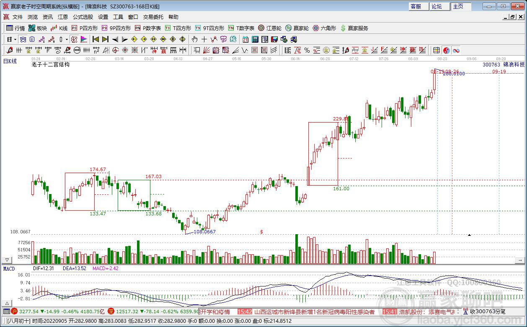Launch the 赢家轮 wheel tool
This screenshot has width=527, height=327.
pos(297,28)
